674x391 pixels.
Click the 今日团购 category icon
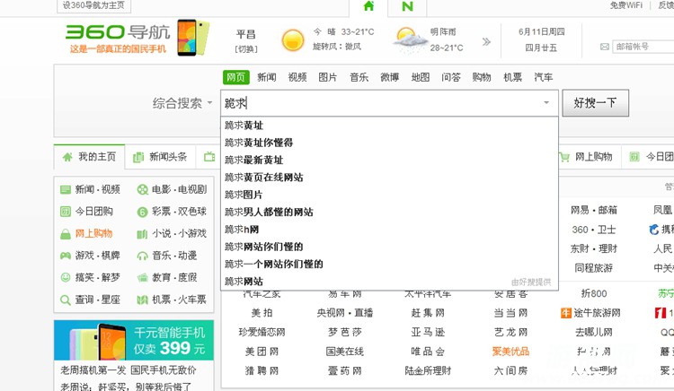[66, 212]
